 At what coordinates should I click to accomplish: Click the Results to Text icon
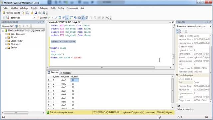pyautogui.click(x=80, y=18)
